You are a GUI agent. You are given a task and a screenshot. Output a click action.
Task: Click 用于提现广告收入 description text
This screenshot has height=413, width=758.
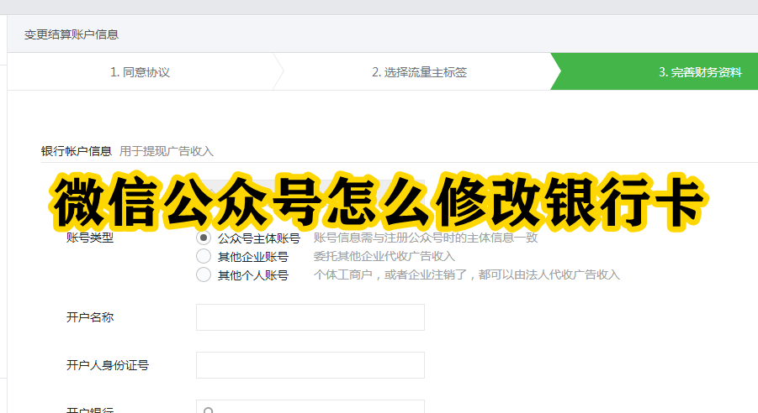[167, 151]
